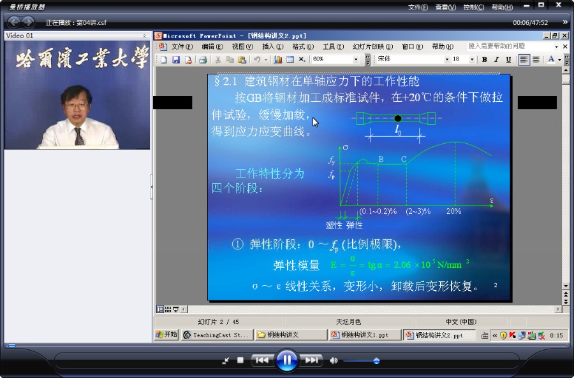Viewport: 574px width, 378px height.
Task: Adjust the volume slider handle
Action: click(x=376, y=361)
